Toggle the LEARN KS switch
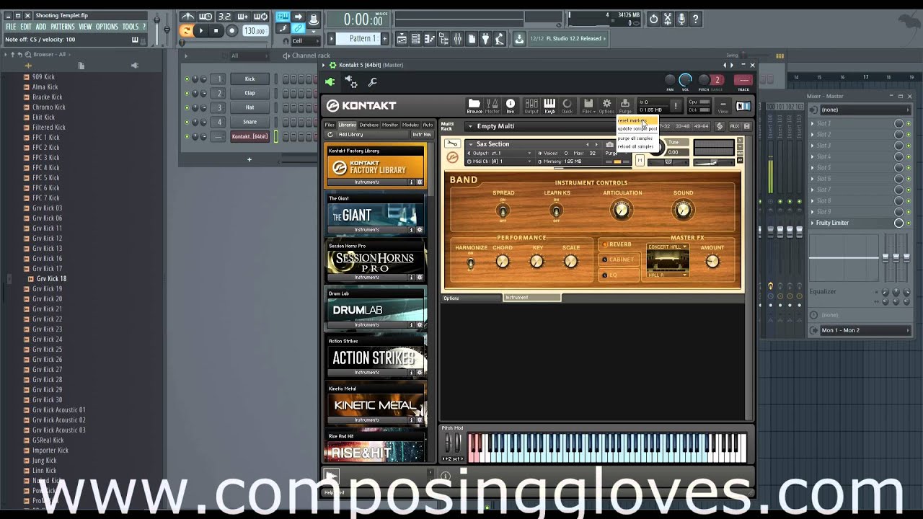The image size is (923, 519). pyautogui.click(x=556, y=210)
